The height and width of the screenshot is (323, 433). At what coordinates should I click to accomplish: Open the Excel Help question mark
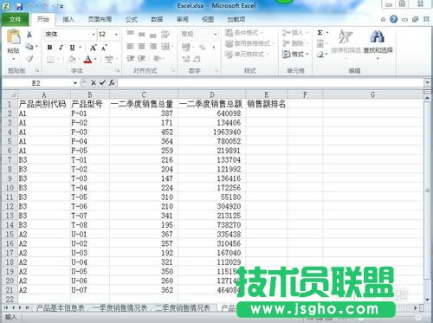pyautogui.click(x=393, y=19)
